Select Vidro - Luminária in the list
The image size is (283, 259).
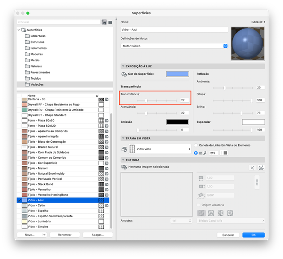(63, 221)
